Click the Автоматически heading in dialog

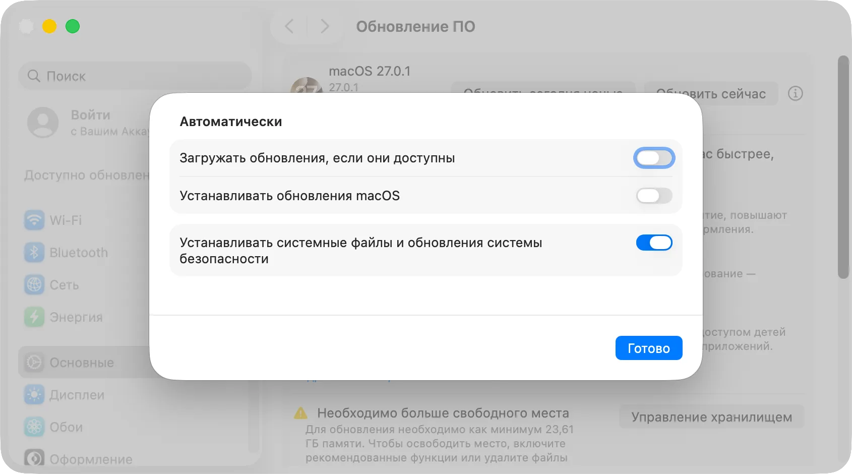(231, 122)
